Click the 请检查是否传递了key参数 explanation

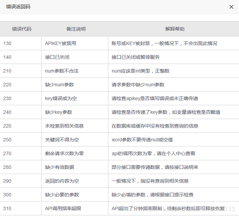(x=166, y=112)
